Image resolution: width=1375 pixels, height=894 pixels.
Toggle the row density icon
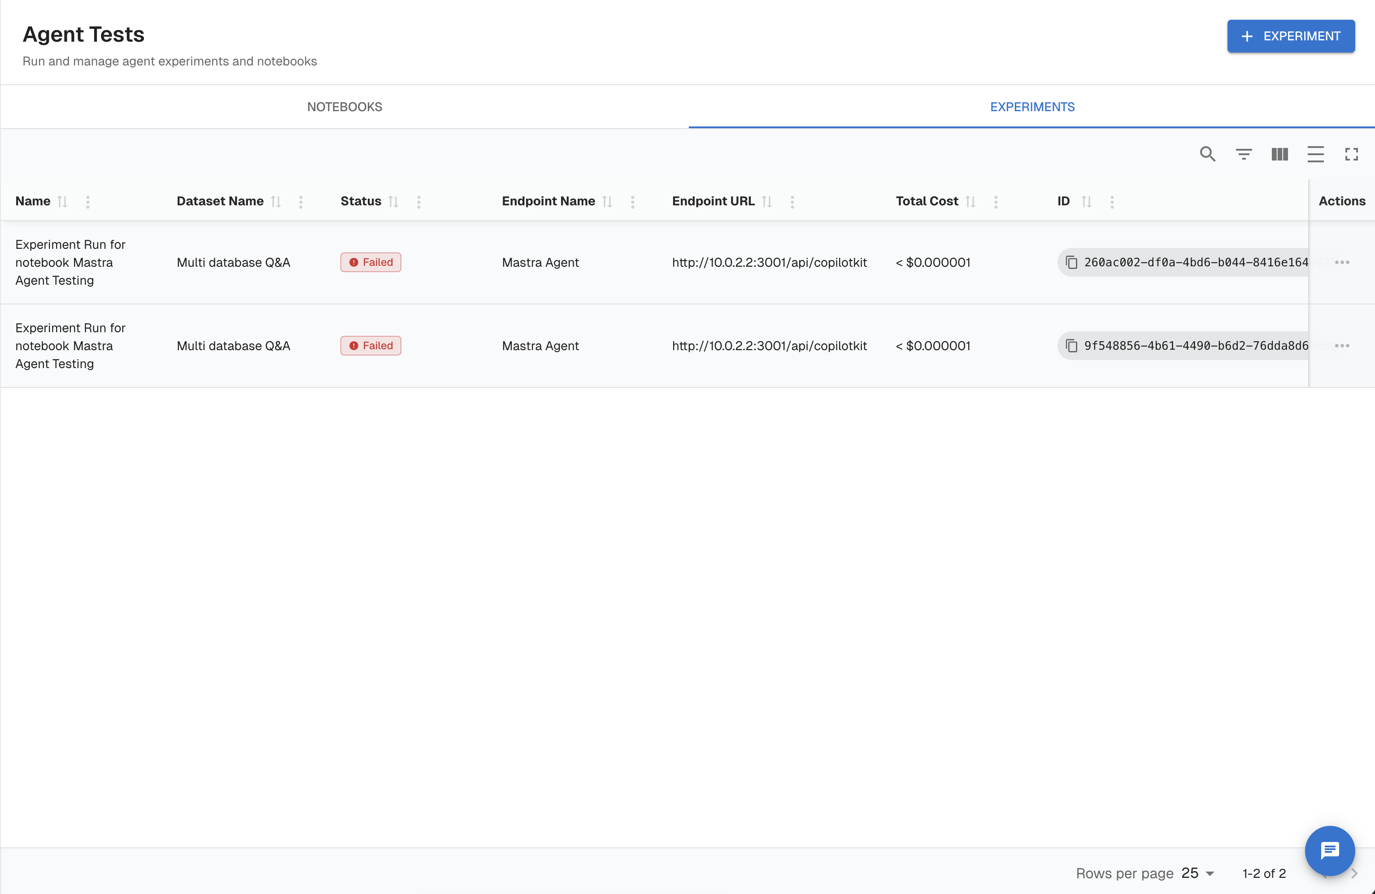coord(1315,154)
